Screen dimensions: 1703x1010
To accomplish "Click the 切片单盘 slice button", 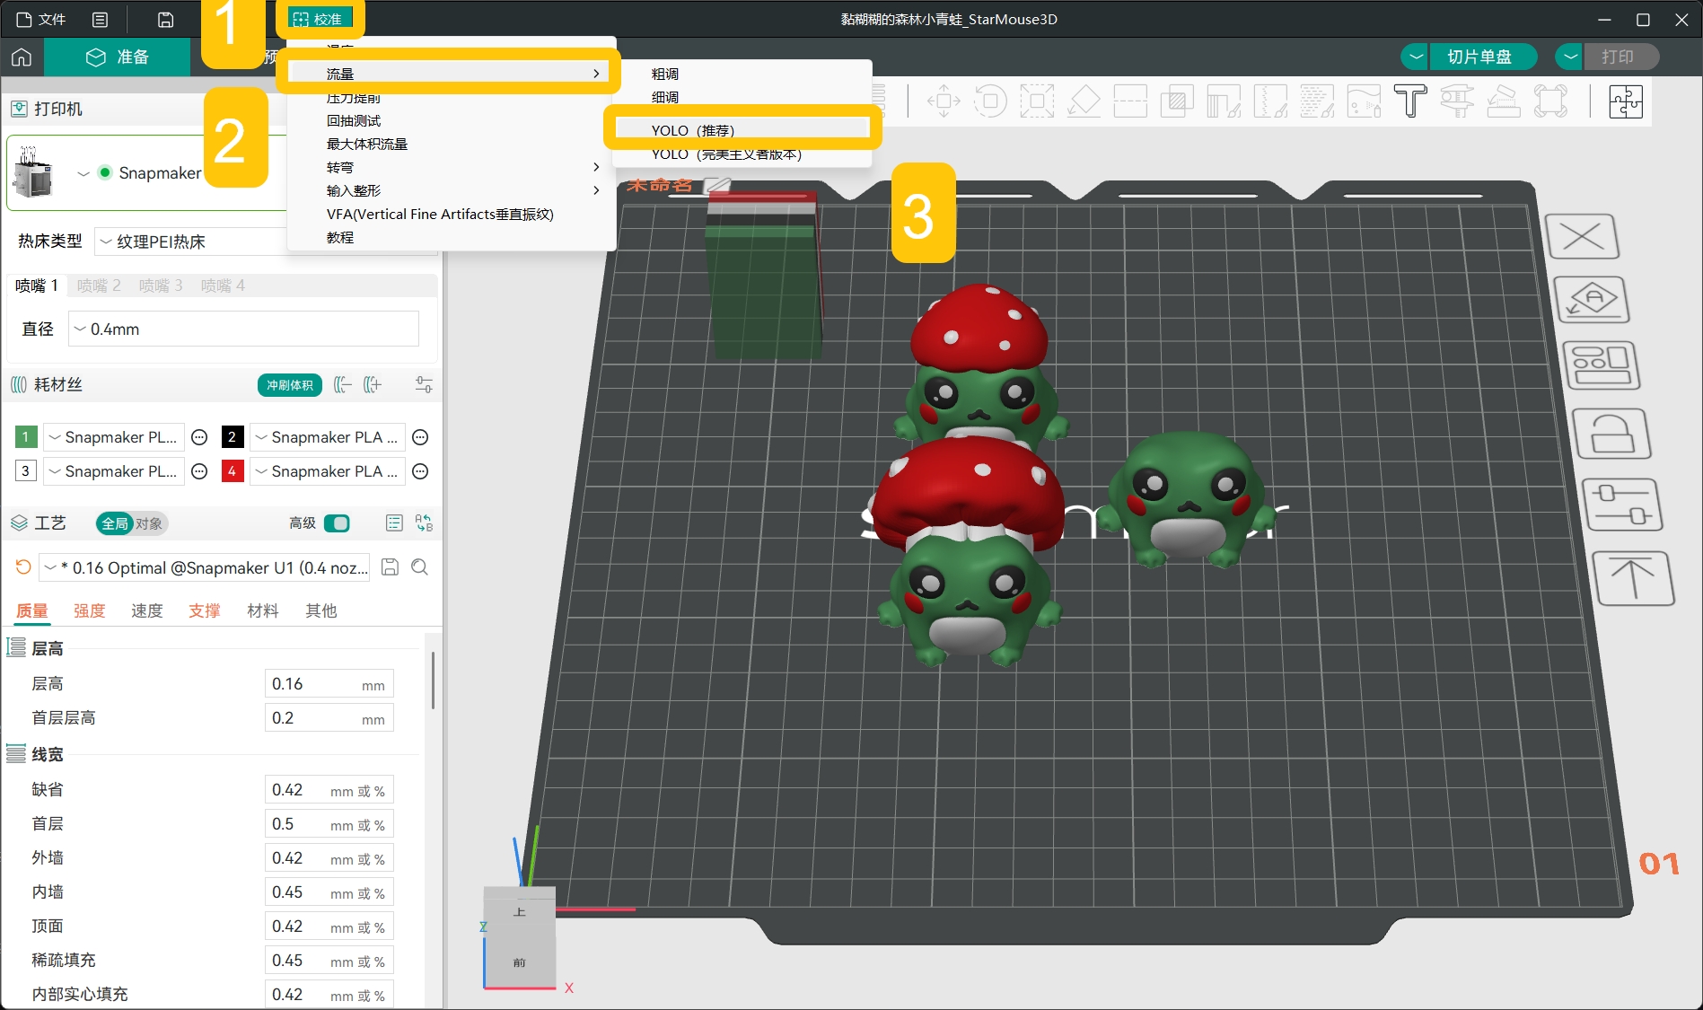I will 1479,57.
